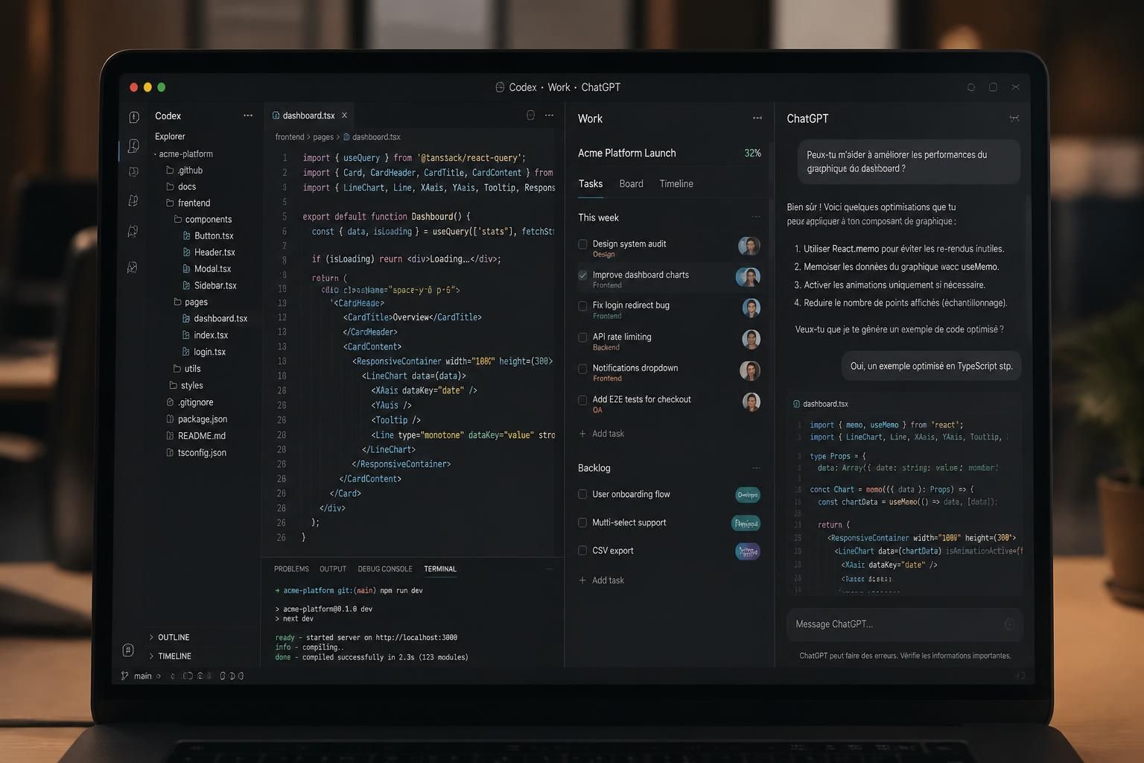Click the Improve dashboard charts assignee avatar
Viewport: 1144px width, 763px height.
coord(749,277)
